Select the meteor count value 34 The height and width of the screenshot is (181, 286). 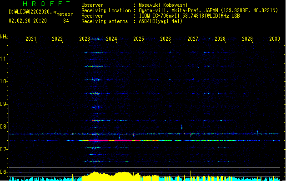click(x=66, y=21)
